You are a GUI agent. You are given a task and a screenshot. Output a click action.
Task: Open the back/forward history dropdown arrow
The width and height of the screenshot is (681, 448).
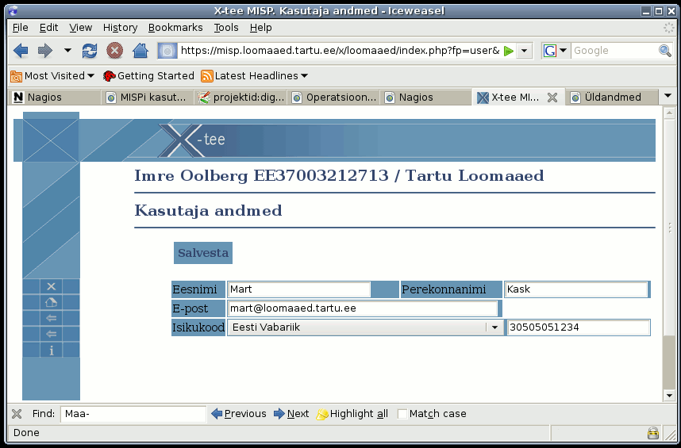tap(67, 51)
